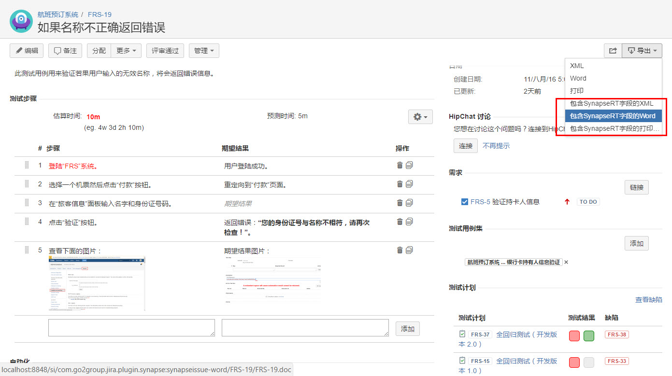The width and height of the screenshot is (672, 376).
Task: Open the test steps gear settings dropdown
Action: (420, 117)
